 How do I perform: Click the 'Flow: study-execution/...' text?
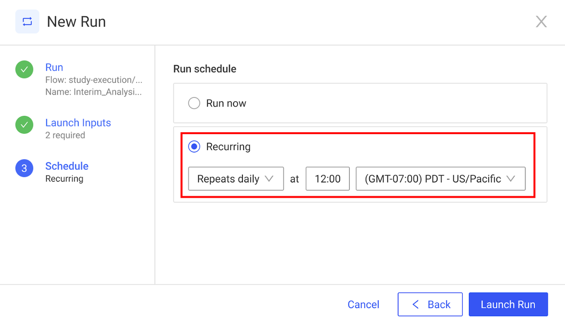[x=94, y=80]
